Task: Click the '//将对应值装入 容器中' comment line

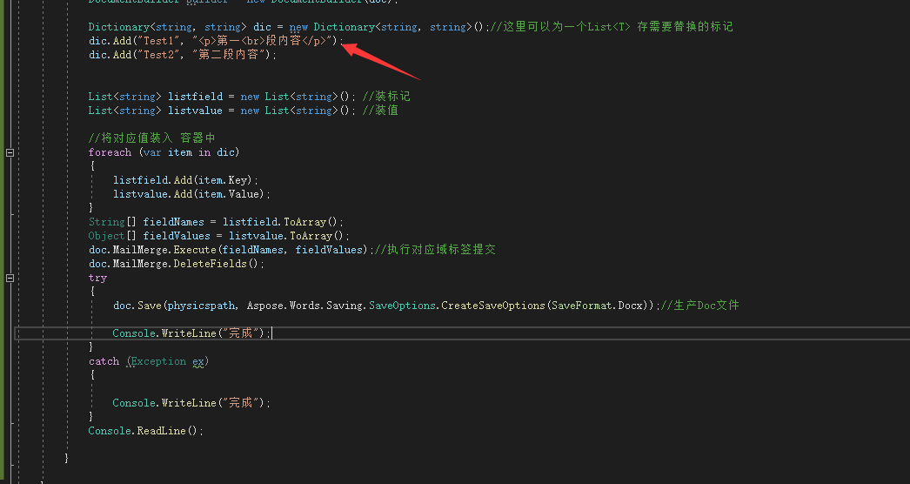Action: coord(151,138)
